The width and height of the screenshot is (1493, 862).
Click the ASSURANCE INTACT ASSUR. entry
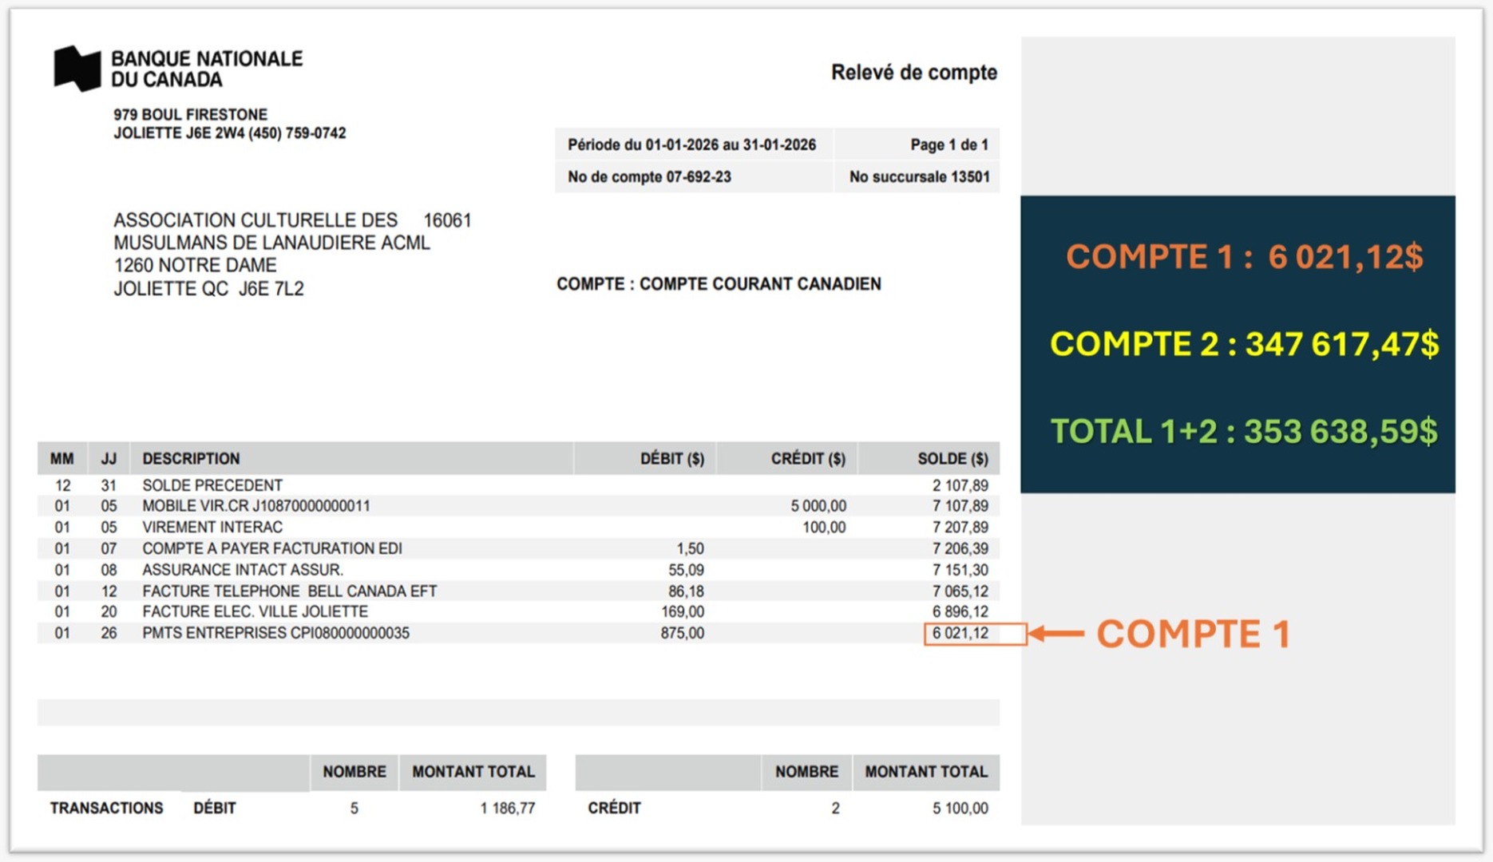tap(242, 570)
